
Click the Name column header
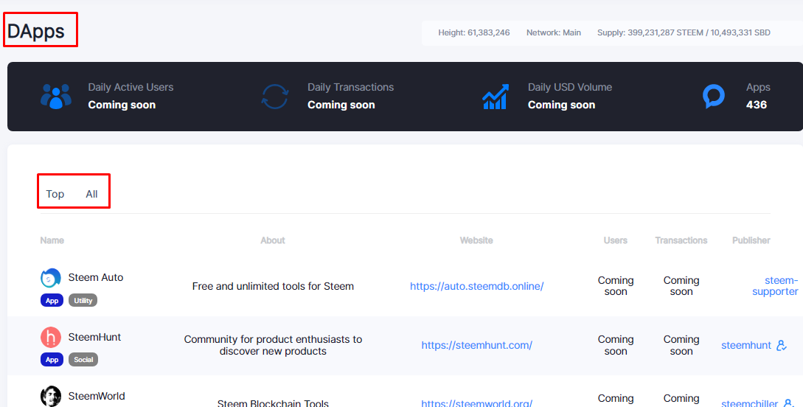click(x=52, y=240)
